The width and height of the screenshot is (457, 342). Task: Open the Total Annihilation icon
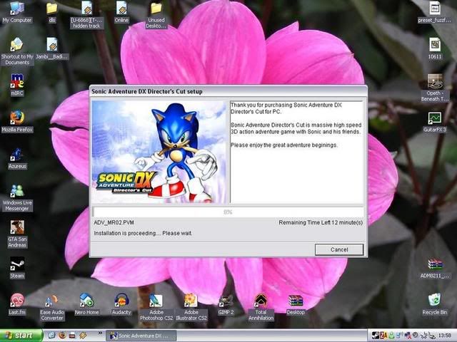click(x=261, y=300)
